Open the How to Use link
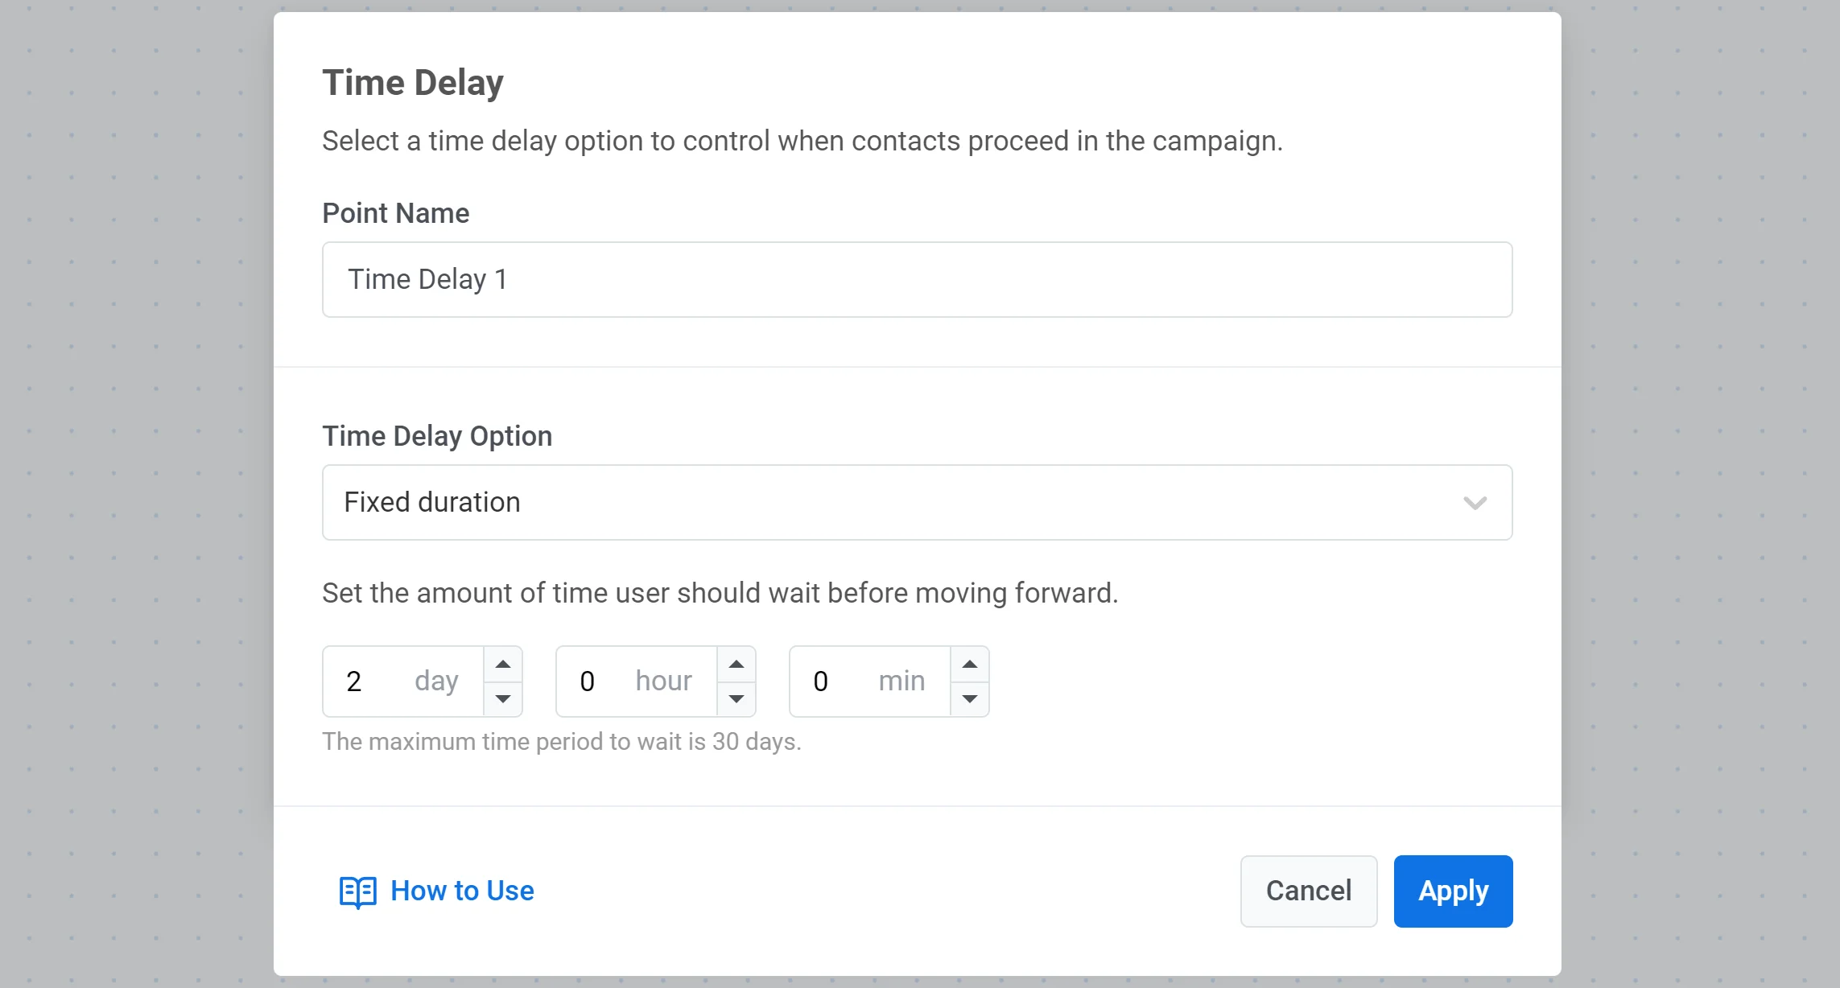Viewport: 1840px width, 988px height. [462, 891]
